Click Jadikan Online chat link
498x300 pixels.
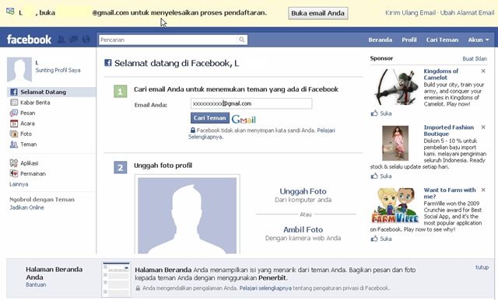[x=26, y=208]
